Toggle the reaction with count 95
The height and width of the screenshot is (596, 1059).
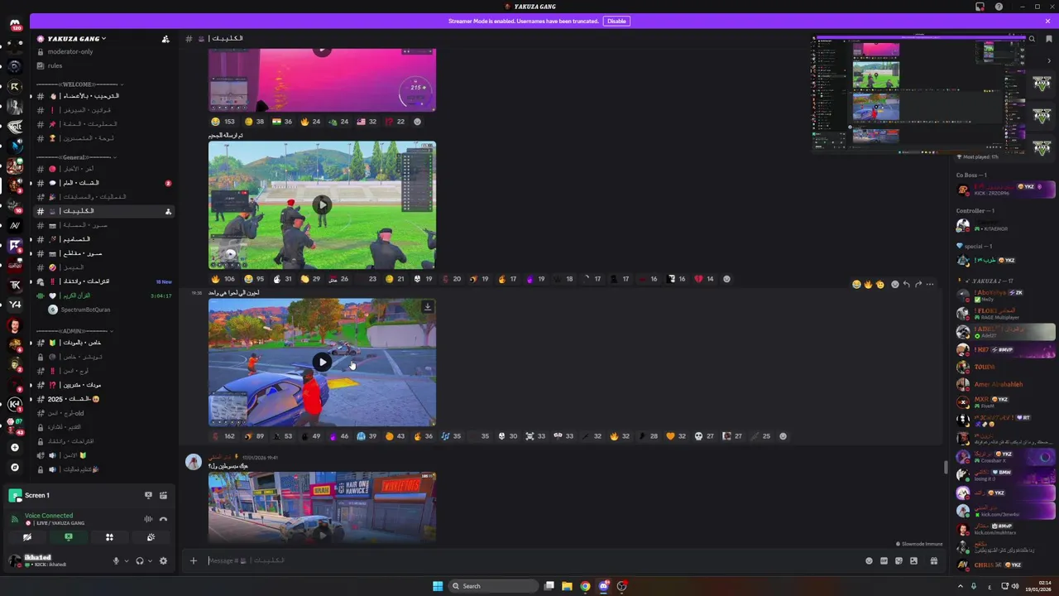255,279
